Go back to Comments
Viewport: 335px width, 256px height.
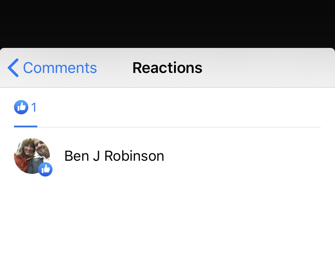click(x=52, y=68)
